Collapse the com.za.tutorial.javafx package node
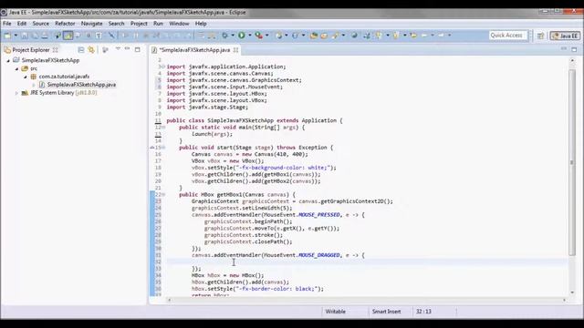Image resolution: width=584 pixels, height=328 pixels. pyautogui.click(x=26, y=77)
